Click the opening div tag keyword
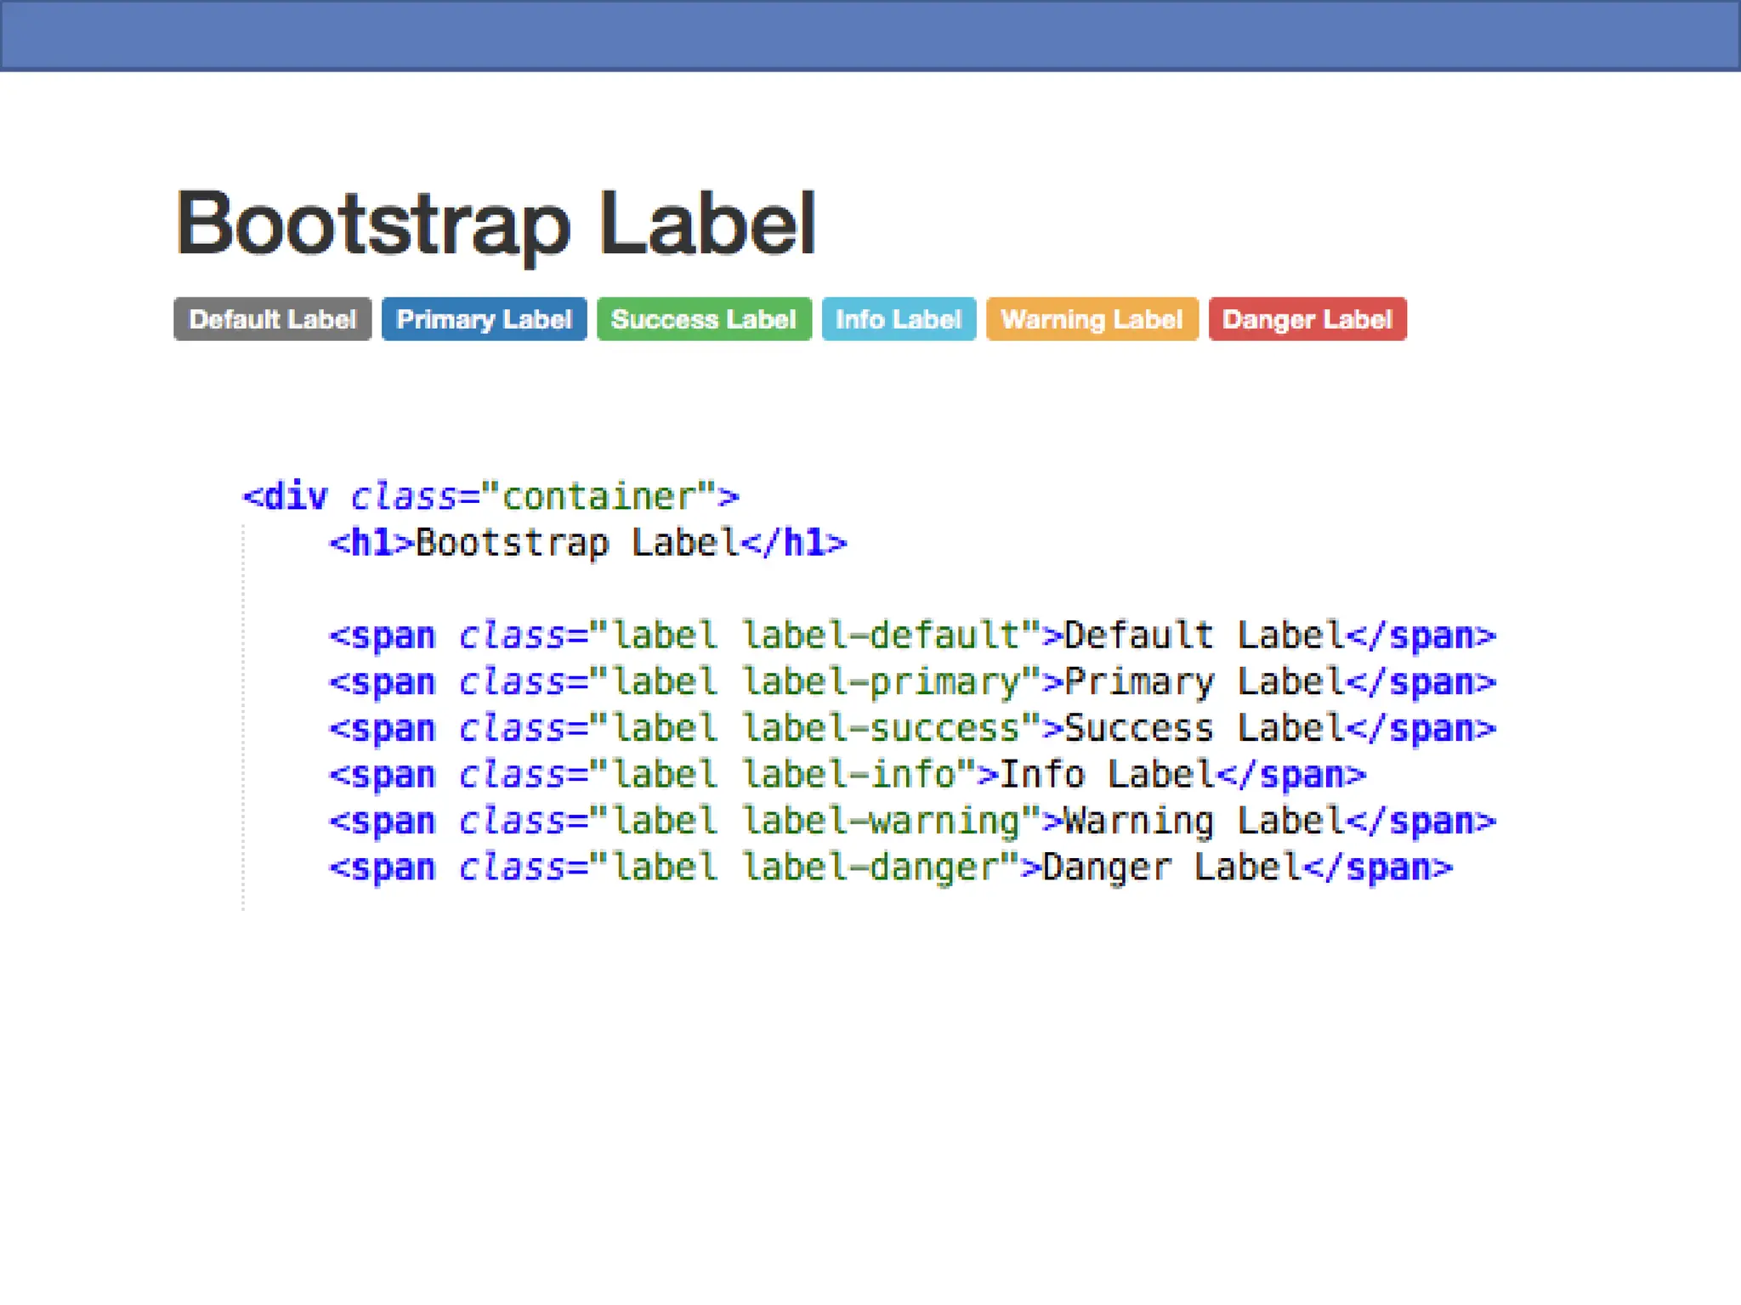Image resolution: width=1741 pixels, height=1305 pixels. coord(294,497)
